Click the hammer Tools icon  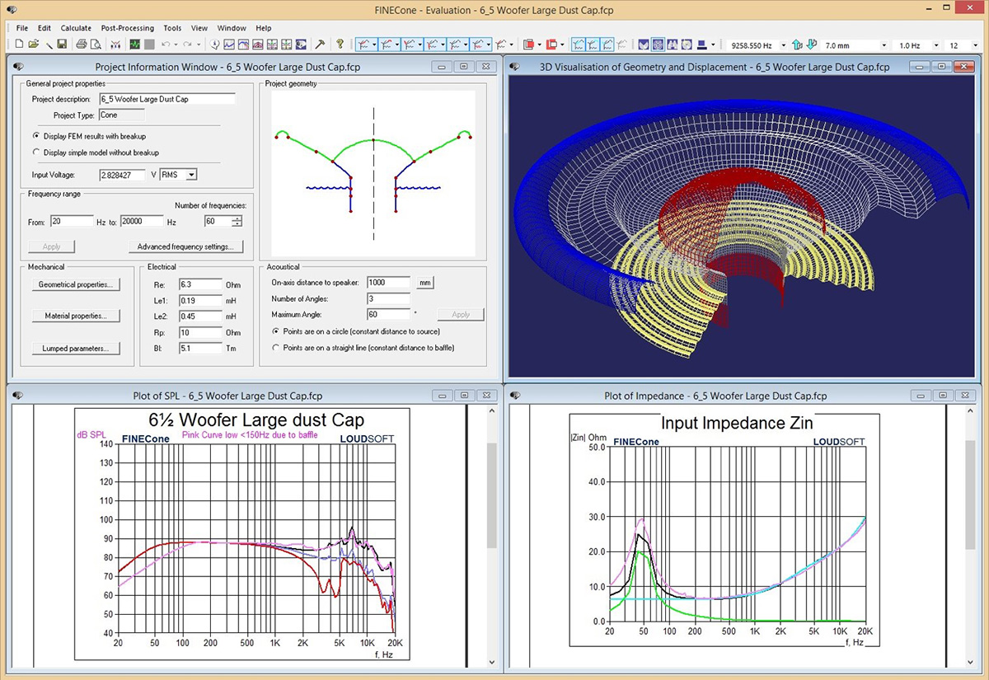tap(319, 44)
